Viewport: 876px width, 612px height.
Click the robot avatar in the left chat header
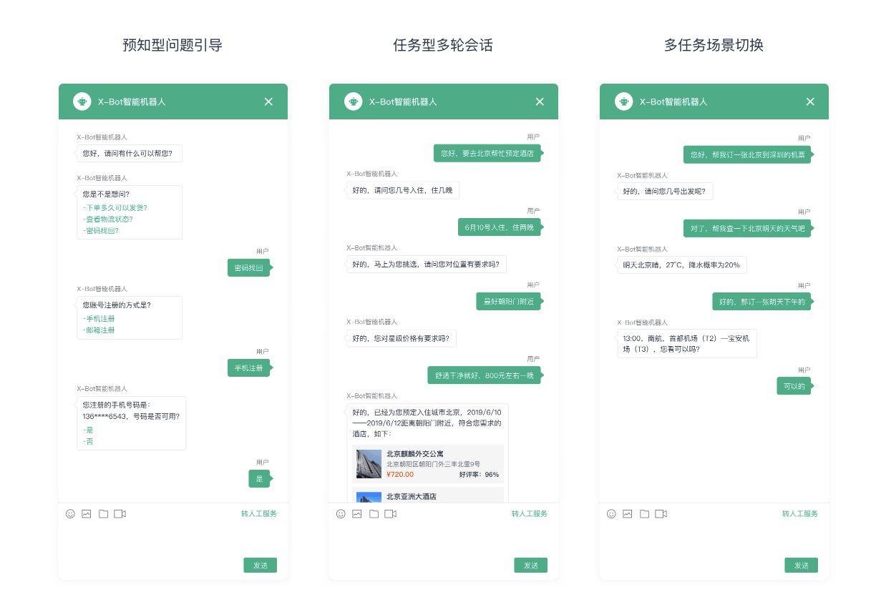pyautogui.click(x=82, y=102)
